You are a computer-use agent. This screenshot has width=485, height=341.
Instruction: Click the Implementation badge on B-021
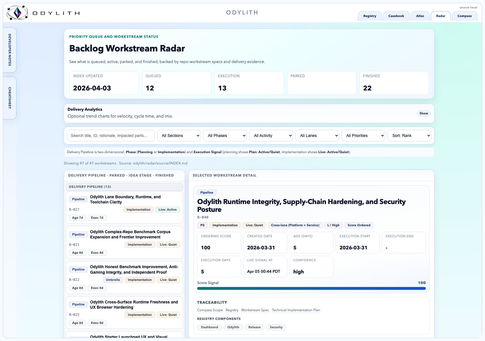pos(140,244)
